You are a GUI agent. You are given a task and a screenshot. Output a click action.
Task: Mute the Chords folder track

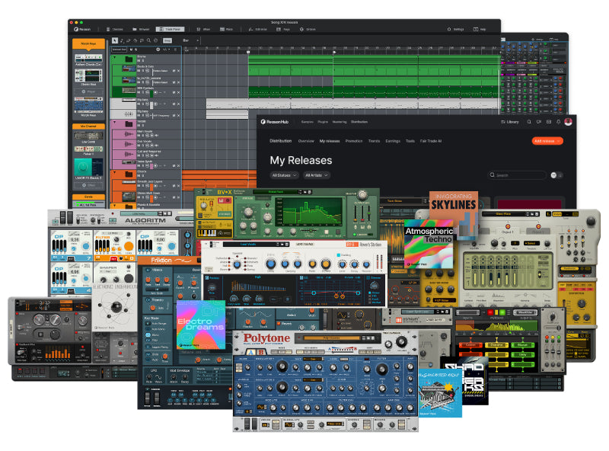(139, 176)
